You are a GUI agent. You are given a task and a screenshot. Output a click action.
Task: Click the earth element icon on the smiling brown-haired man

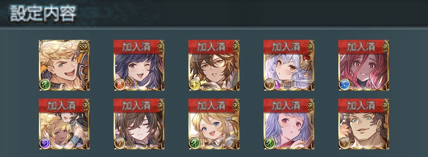point(344,144)
